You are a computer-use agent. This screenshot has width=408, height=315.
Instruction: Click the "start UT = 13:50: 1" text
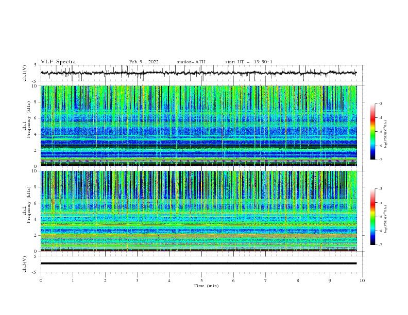249,62
